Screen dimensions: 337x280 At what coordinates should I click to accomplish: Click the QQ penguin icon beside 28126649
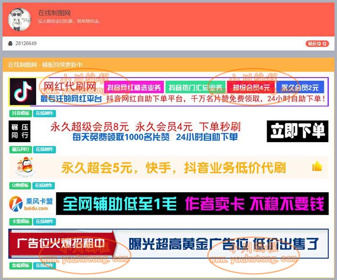click(x=10, y=43)
